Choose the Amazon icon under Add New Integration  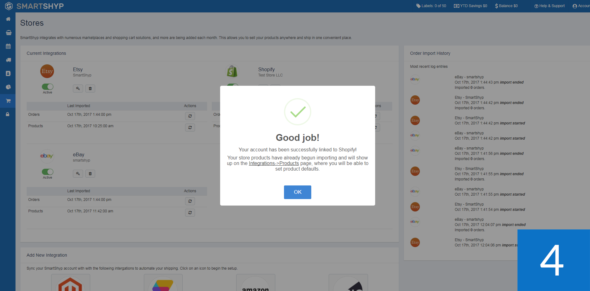tap(255, 283)
